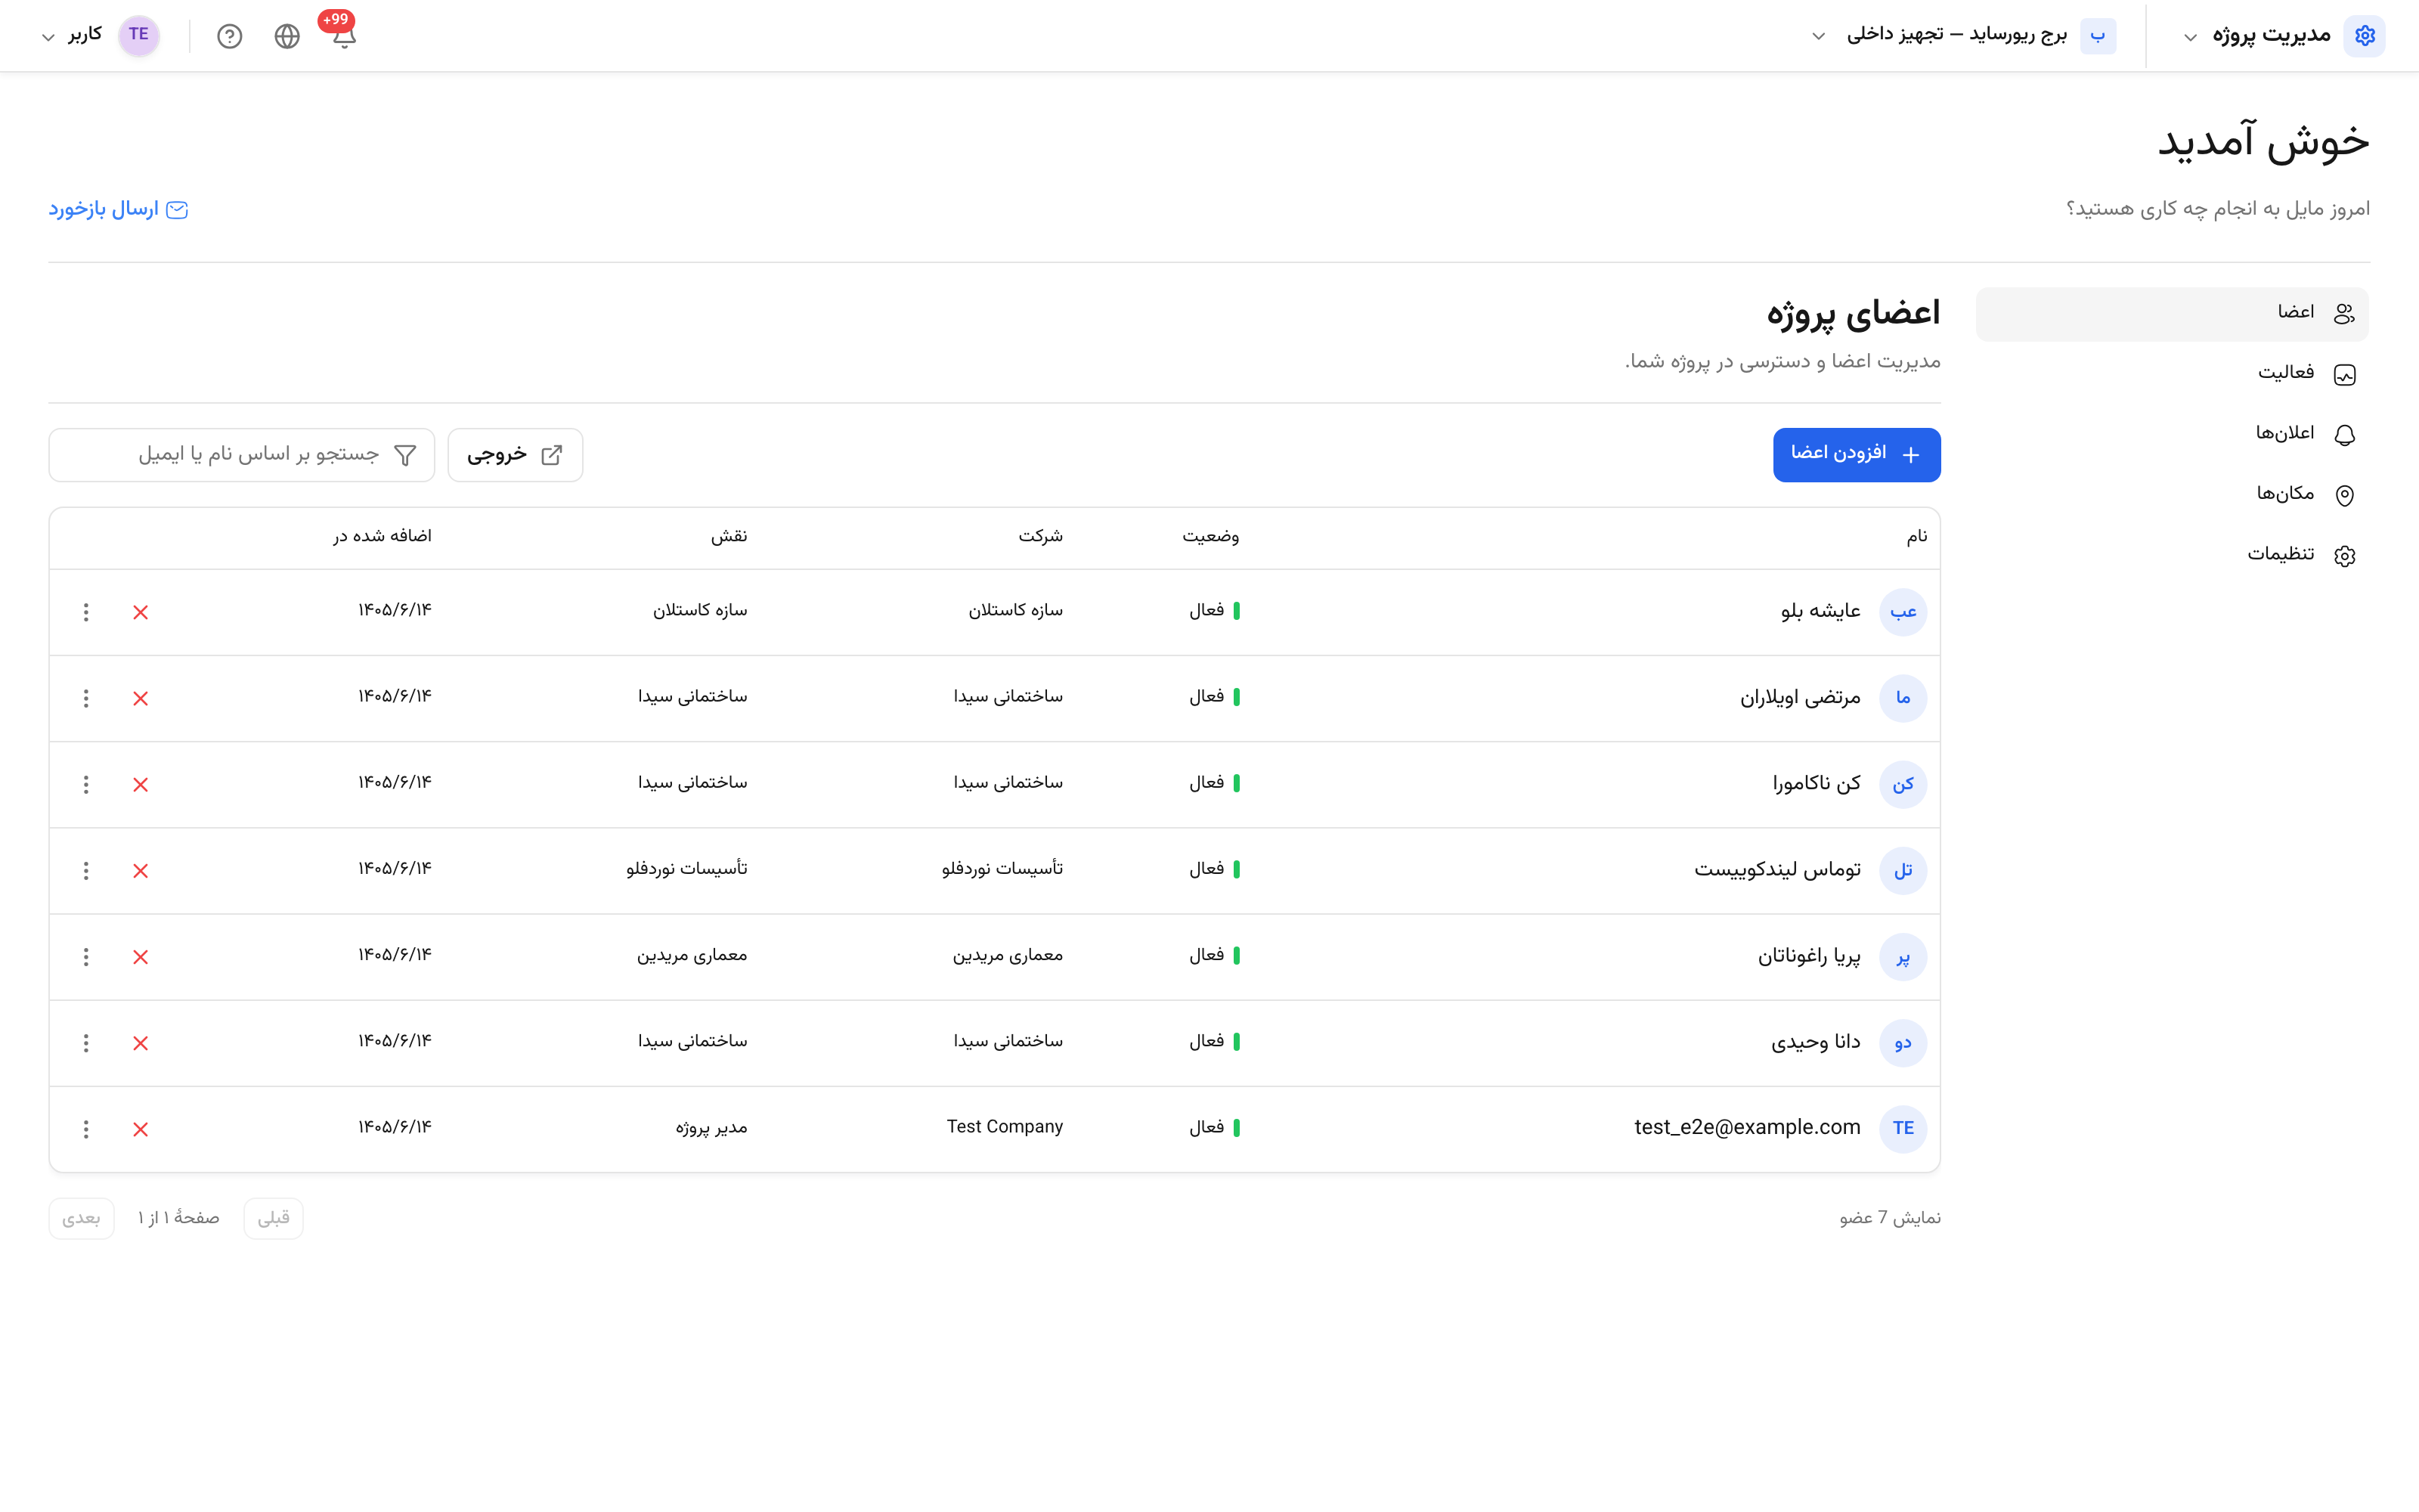Click the language globe icon
The image size is (2419, 1512).
point(287,36)
